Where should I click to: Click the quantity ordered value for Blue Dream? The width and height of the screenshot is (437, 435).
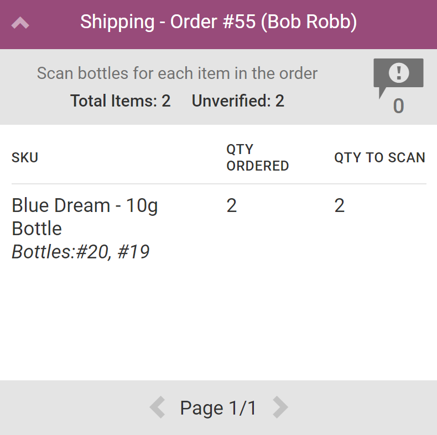pos(232,205)
